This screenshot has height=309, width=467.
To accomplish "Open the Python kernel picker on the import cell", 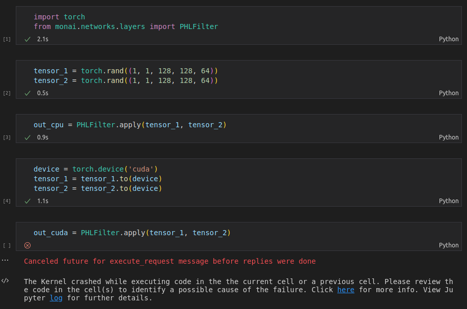I will [x=448, y=39].
